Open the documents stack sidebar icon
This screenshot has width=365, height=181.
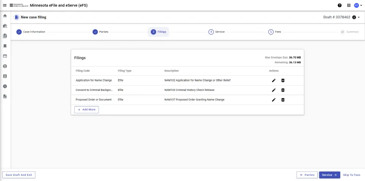tap(5, 36)
